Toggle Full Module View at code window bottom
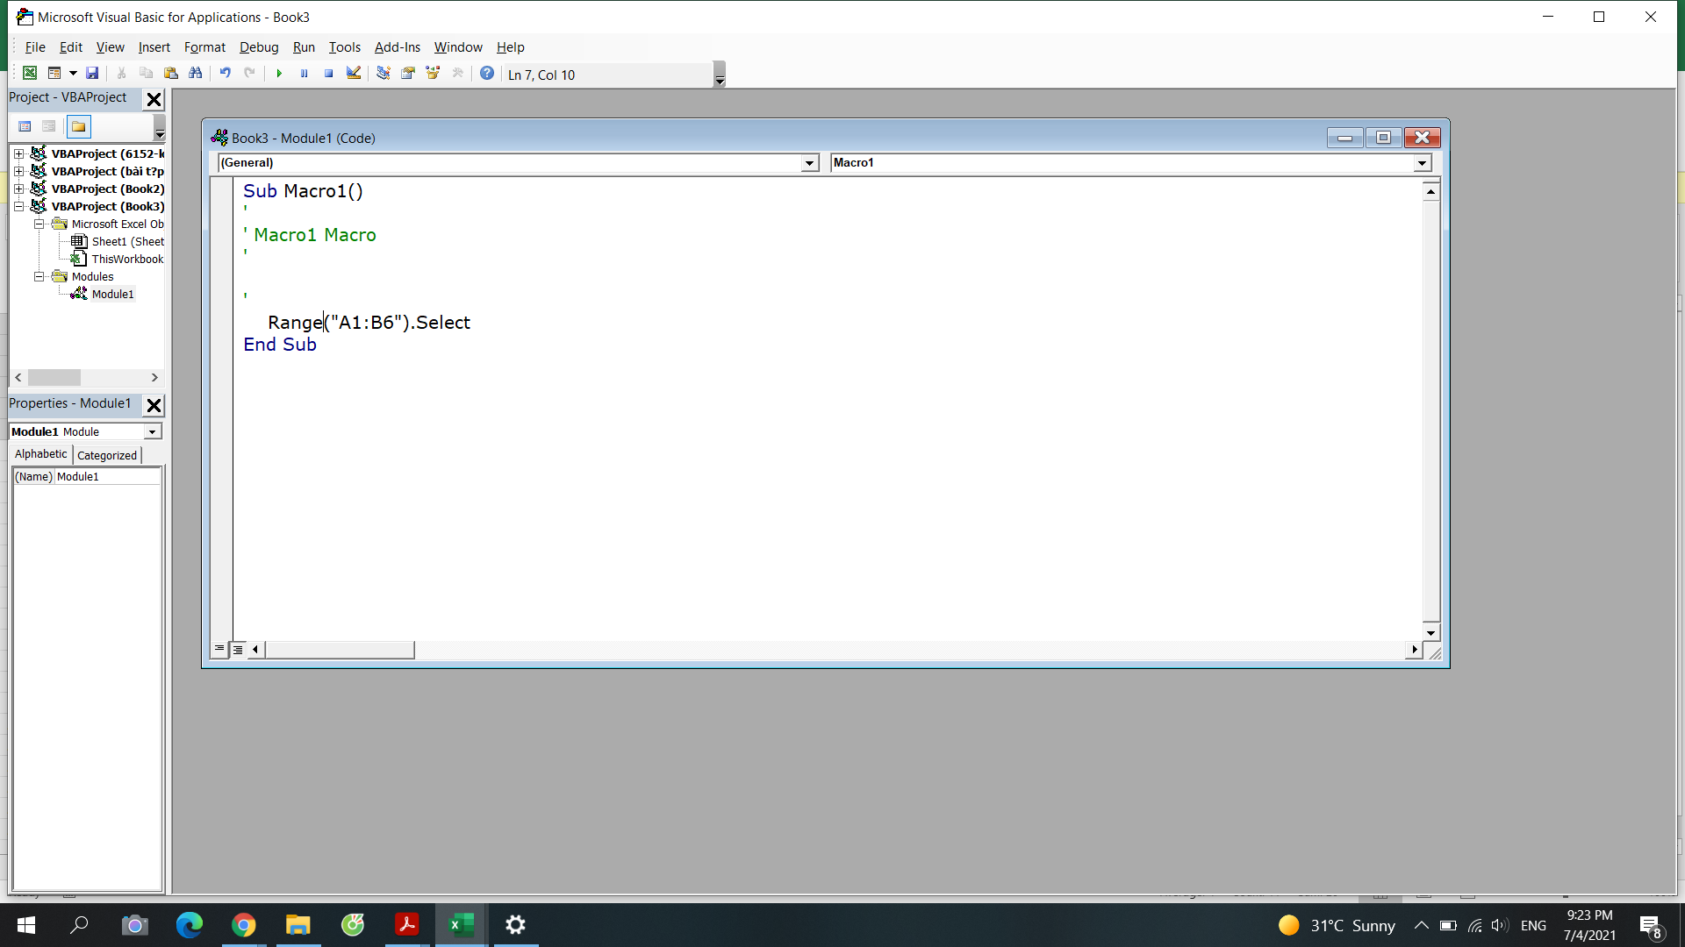Viewport: 1685px width, 947px height. point(238,650)
